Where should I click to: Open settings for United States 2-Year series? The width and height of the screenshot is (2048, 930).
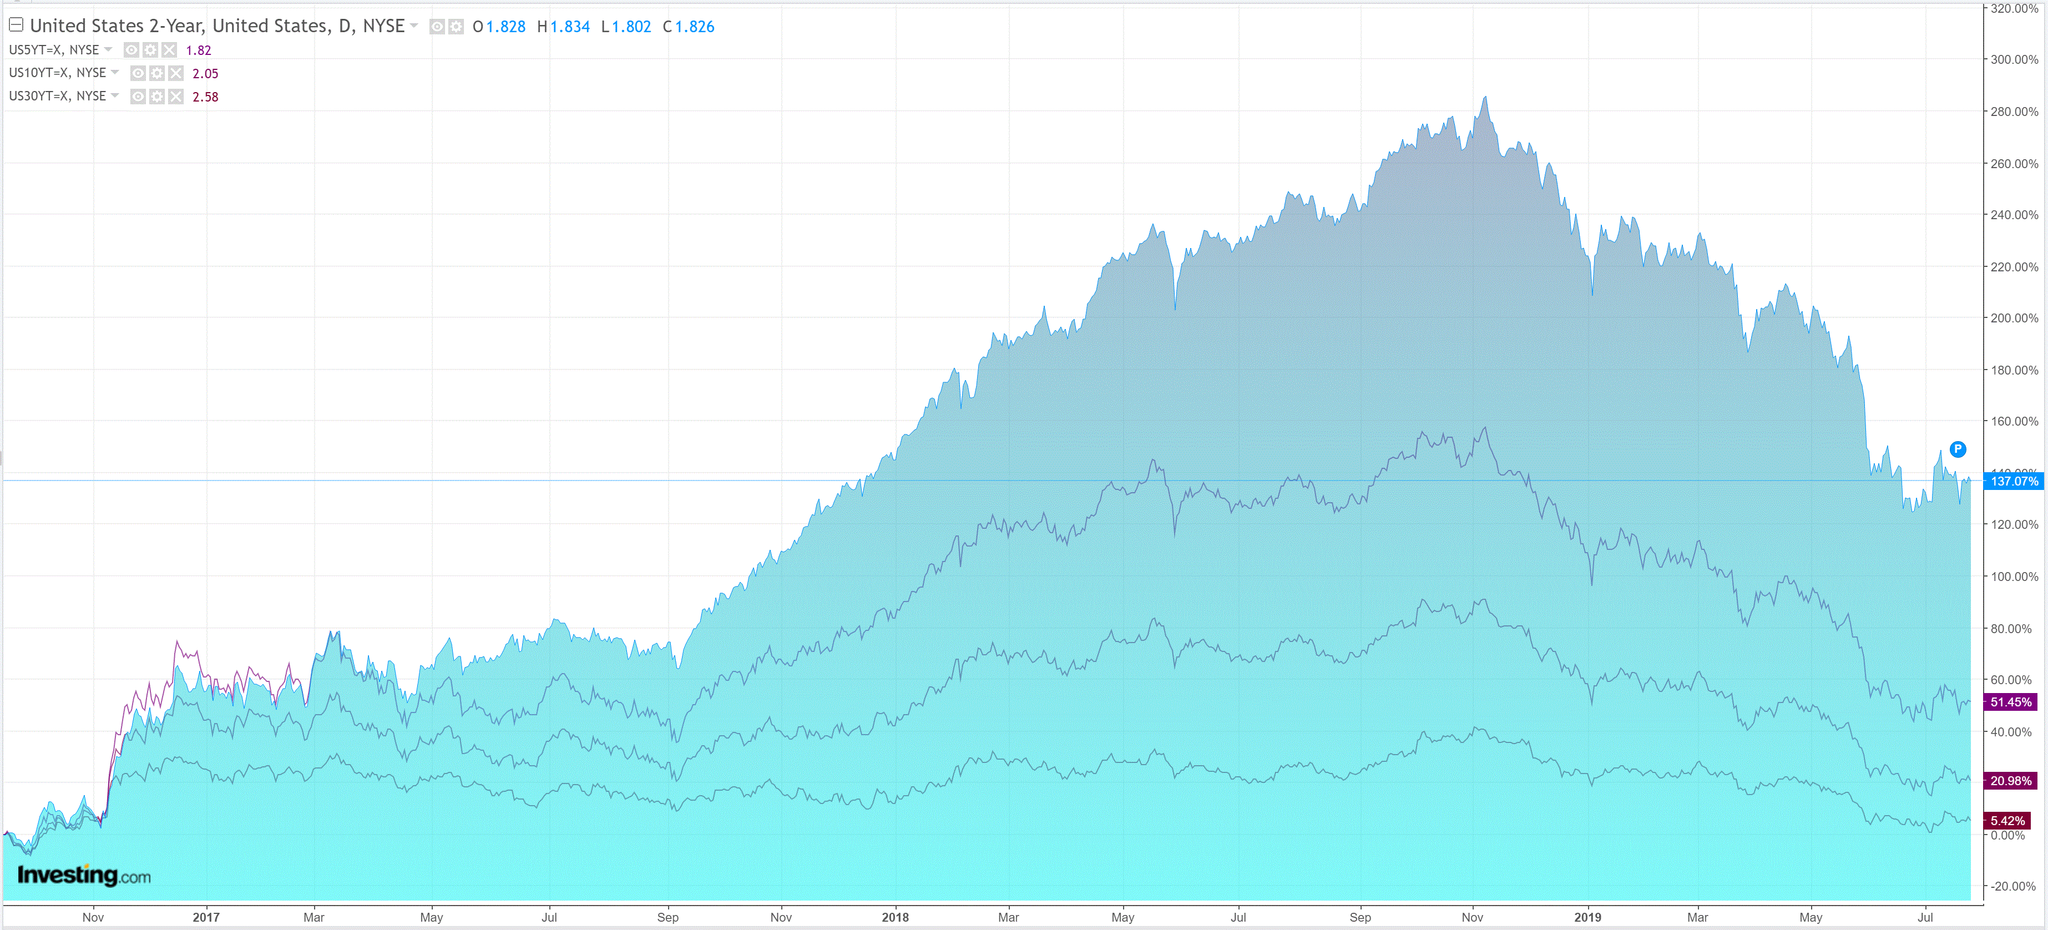[x=456, y=27]
